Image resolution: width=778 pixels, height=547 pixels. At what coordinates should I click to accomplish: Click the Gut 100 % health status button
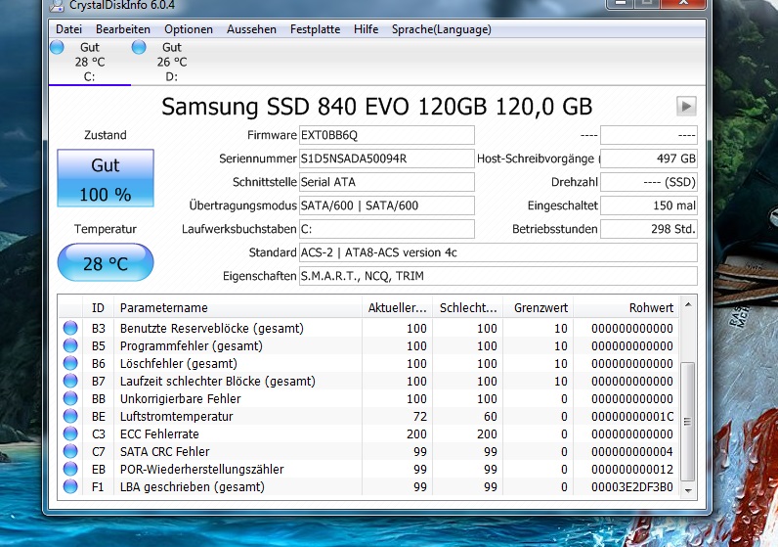pyautogui.click(x=106, y=178)
